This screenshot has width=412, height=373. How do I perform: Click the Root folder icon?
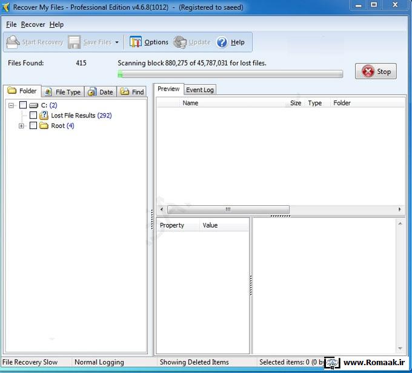44,125
